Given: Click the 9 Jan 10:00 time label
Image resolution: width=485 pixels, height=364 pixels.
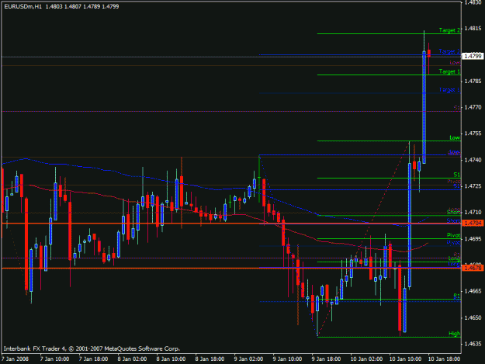Looking at the screenshot, I should 287,359.
